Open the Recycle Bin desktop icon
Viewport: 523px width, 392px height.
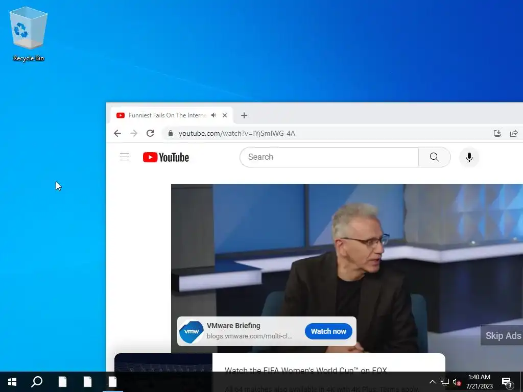coord(29,34)
